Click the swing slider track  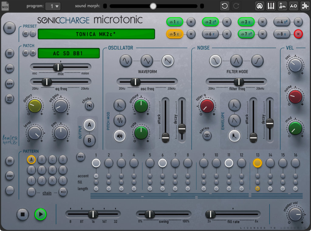point(164,214)
